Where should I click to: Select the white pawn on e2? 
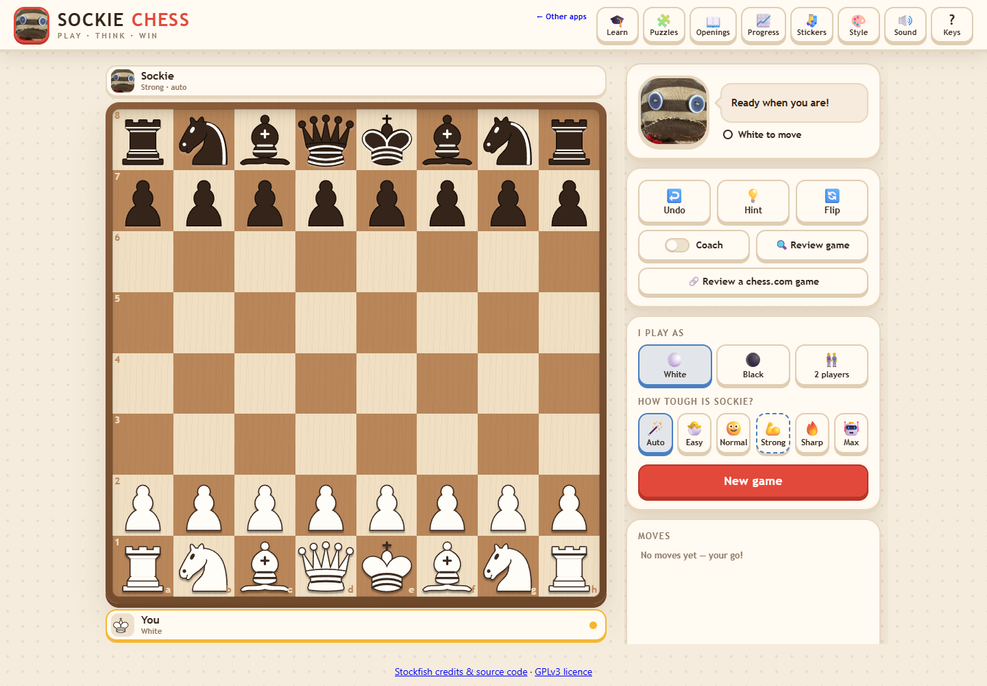click(387, 507)
